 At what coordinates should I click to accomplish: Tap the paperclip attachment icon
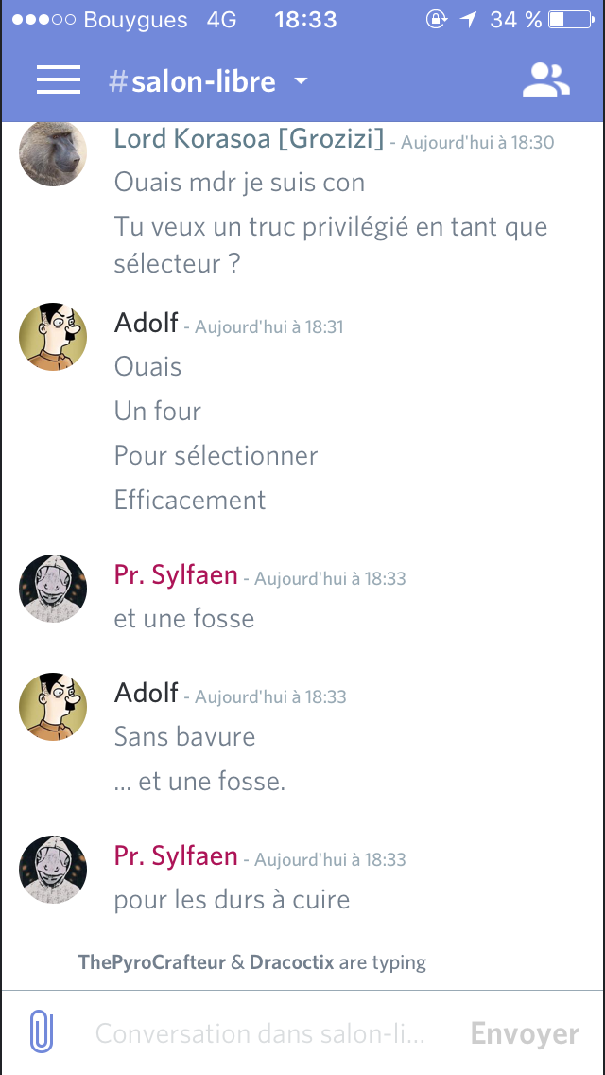click(x=42, y=1032)
